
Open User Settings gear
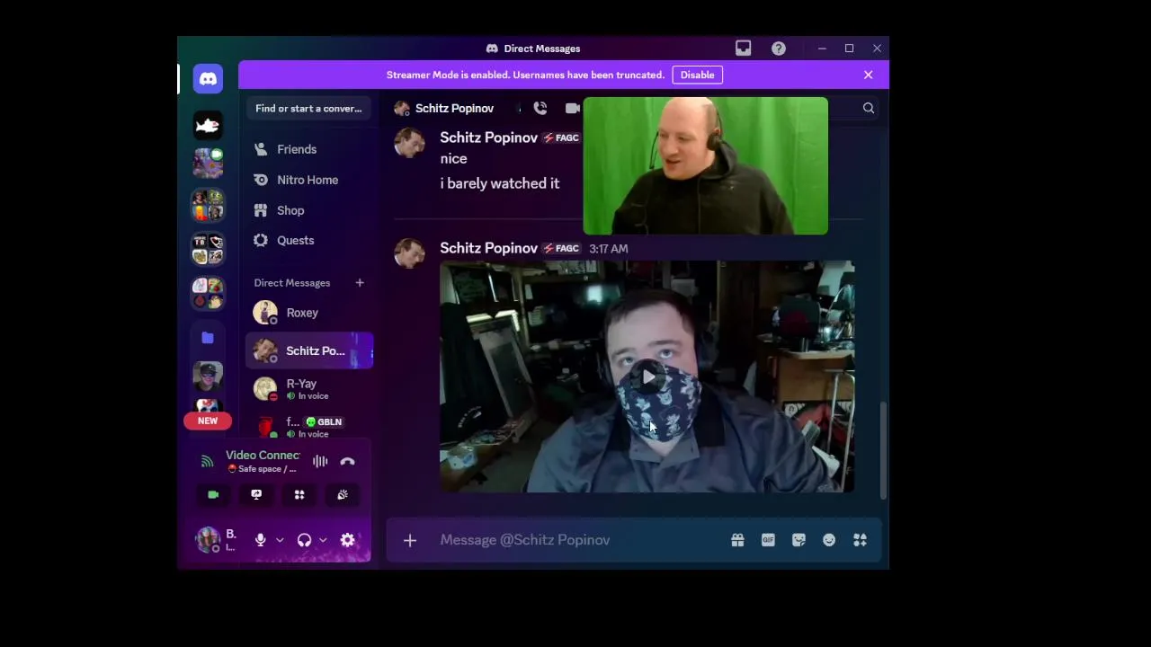coord(348,540)
